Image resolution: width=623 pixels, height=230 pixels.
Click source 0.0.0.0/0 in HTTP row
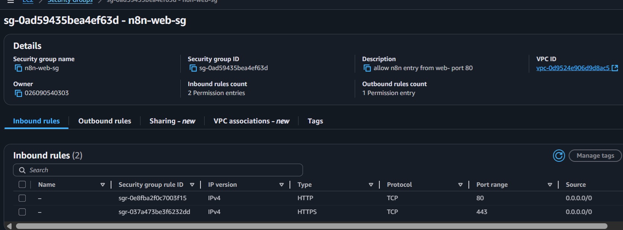[579, 198]
